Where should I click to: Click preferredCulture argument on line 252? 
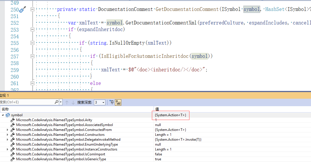tap(221, 23)
